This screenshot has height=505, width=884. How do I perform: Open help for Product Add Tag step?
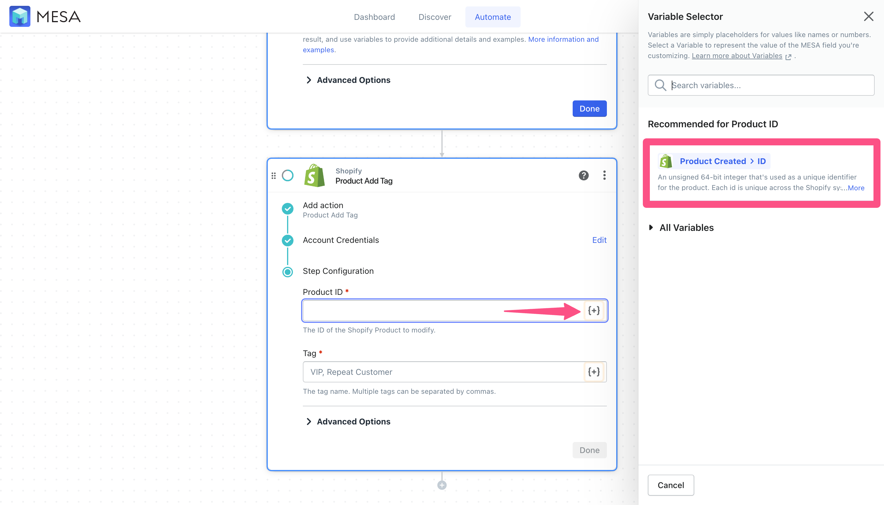(583, 175)
